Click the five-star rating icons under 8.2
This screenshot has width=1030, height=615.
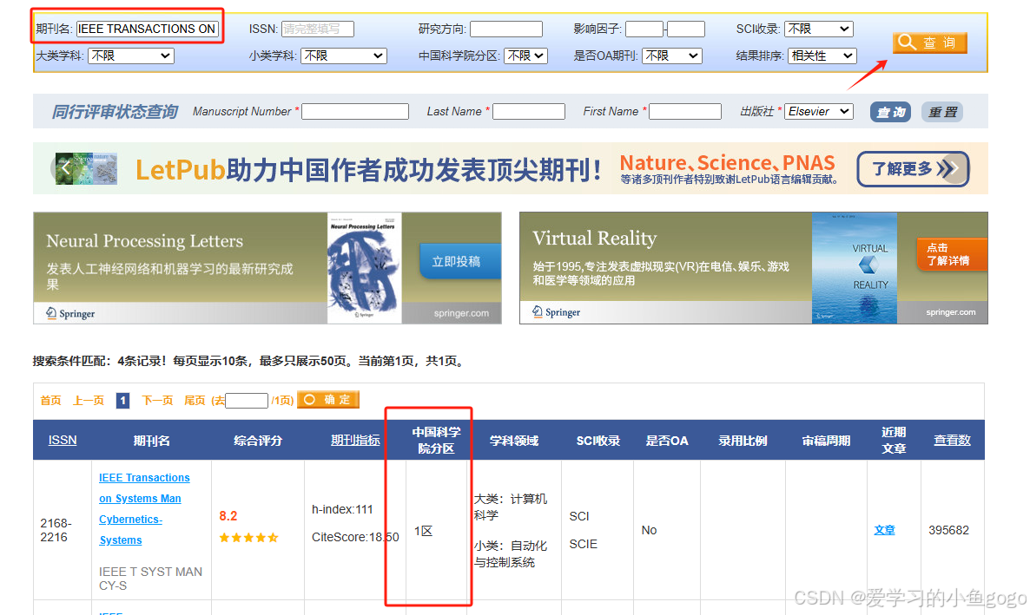pos(249,538)
